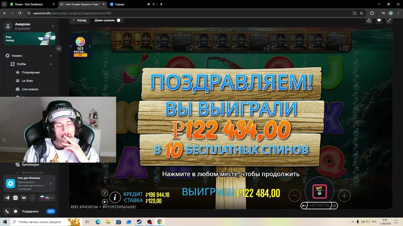Viewport: 403px width, 226px height.
Task: Click the REEL KINGDOM game ID text
Action: (104, 207)
